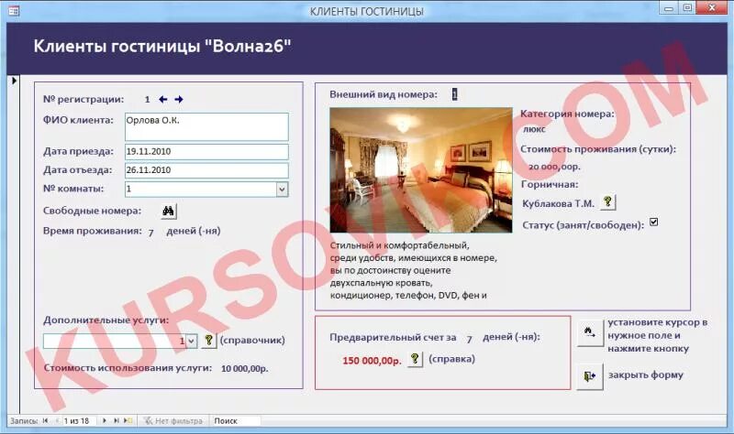Click the header 'Клиенты гостиницы "Волна26"'
The image size is (734, 434).
(162, 47)
